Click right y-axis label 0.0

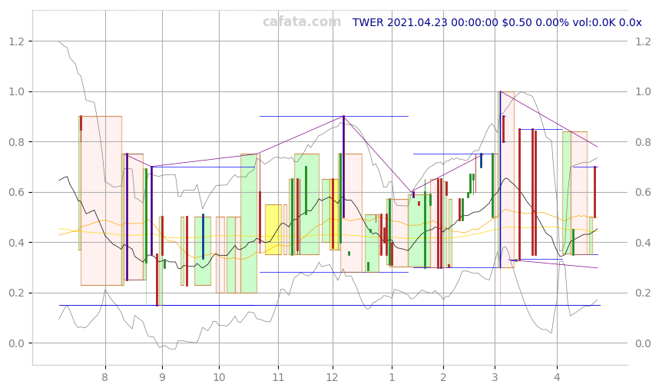[644, 343]
